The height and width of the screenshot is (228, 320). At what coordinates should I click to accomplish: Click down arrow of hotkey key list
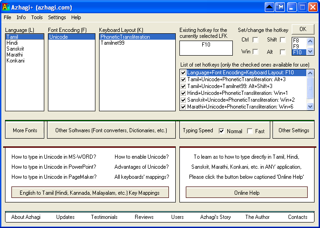(310, 51)
